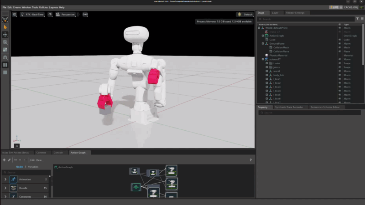Viewport: 365px width, 205px height.
Task: Toggle visibility of body_link prim
Action: 339,75
